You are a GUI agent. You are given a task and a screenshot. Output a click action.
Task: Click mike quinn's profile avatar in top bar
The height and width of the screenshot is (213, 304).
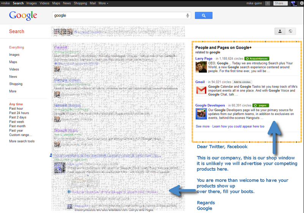pos(293,3)
